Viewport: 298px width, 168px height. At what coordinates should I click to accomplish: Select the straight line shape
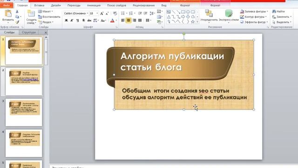[x=173, y=12]
